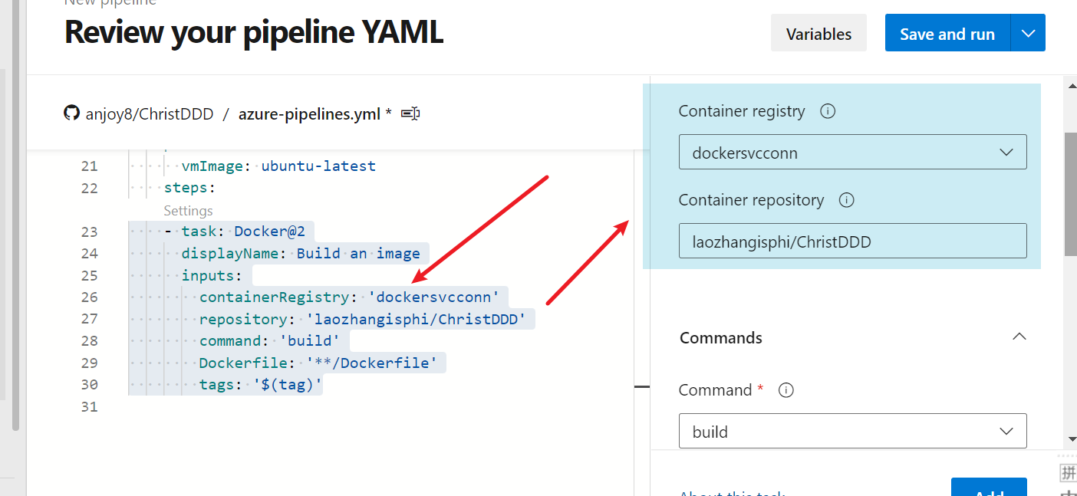Click the azure-pipelines.yml file name

(x=309, y=113)
